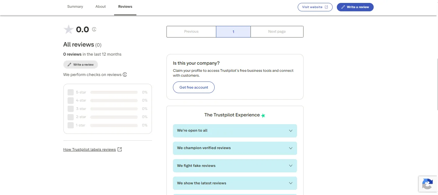Click the blue 'Write a review' button in the header
The image size is (438, 195).
[355, 7]
